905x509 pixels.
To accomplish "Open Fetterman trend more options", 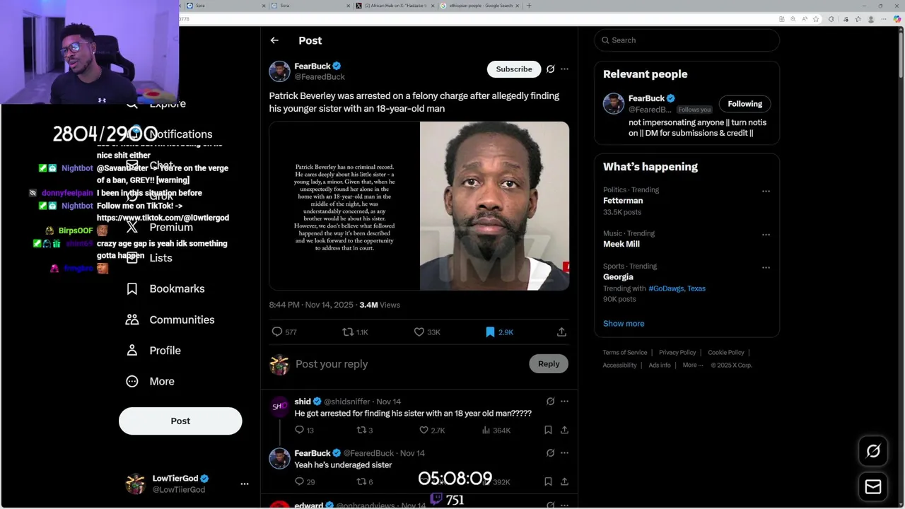I will [x=766, y=191].
